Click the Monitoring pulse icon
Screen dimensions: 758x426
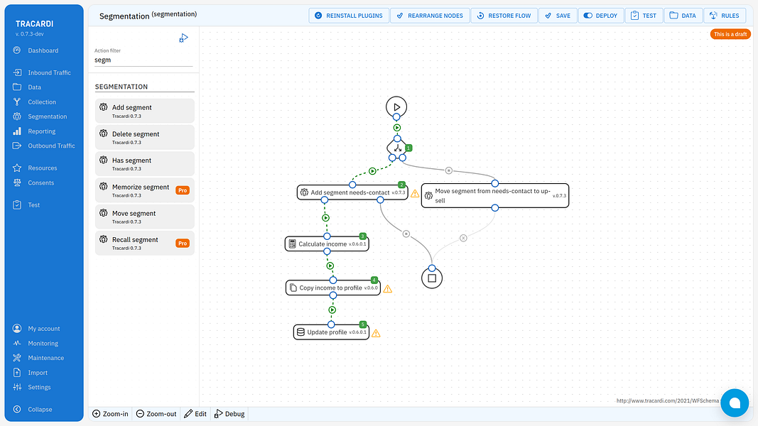click(17, 343)
